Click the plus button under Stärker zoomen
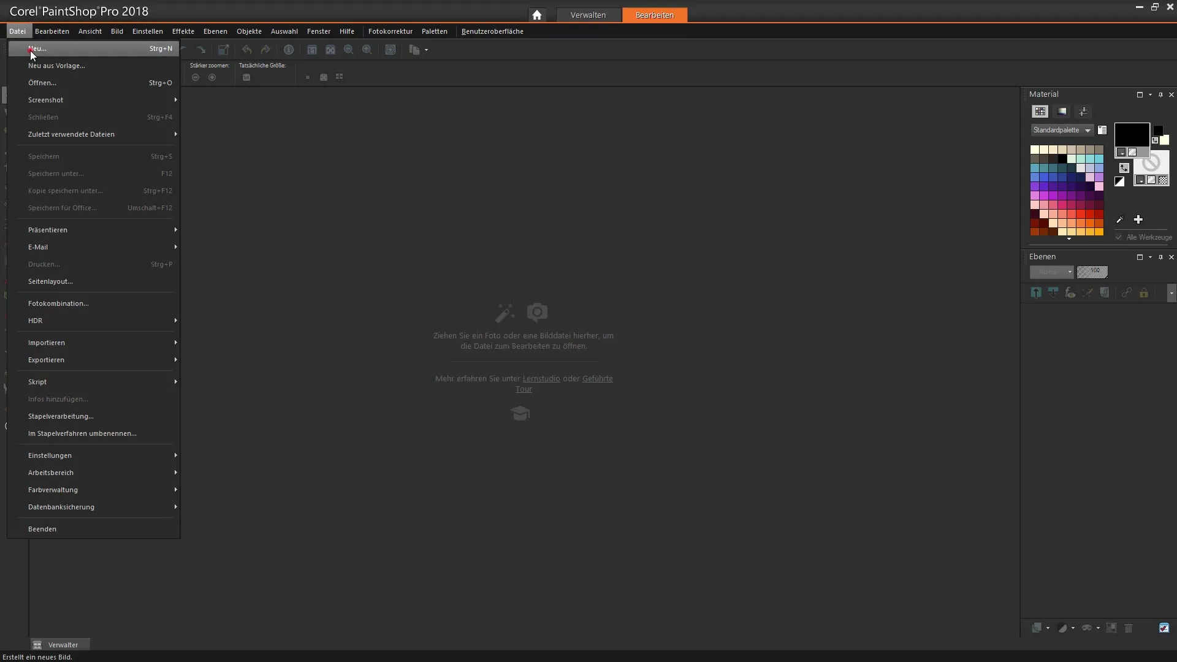The width and height of the screenshot is (1177, 662). (212, 77)
